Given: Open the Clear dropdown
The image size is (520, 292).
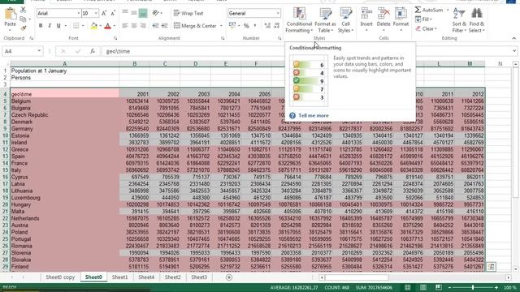Looking at the screenshot, I should [427, 29].
